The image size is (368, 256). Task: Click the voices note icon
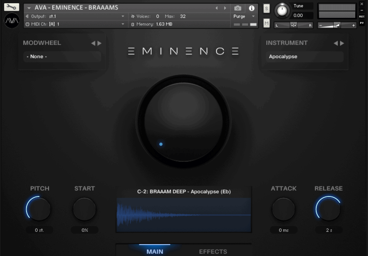(x=133, y=17)
